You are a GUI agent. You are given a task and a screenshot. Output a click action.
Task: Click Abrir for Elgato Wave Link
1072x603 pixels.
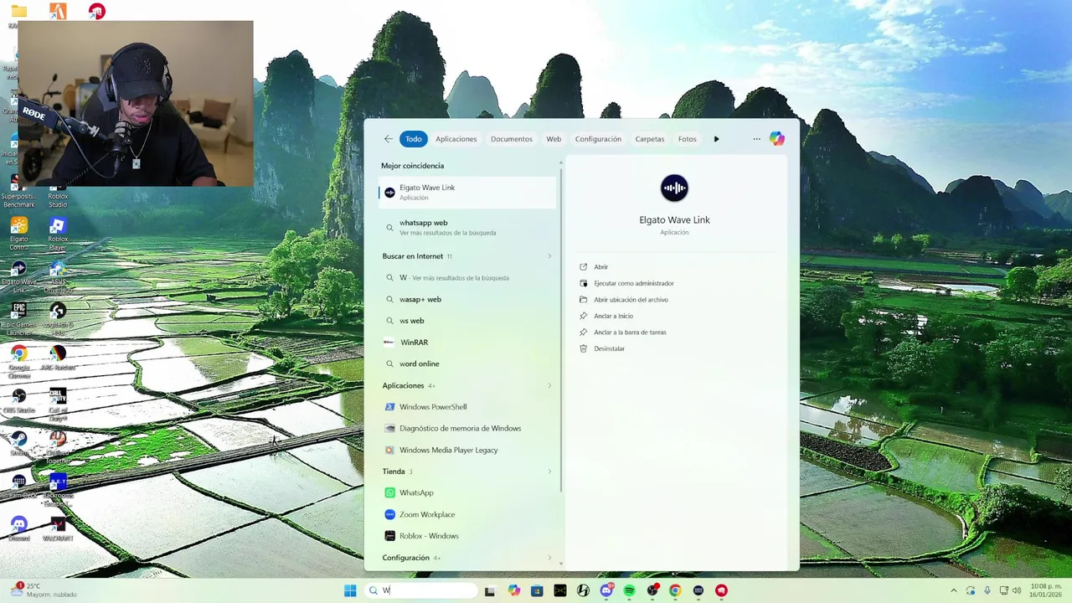(600, 267)
